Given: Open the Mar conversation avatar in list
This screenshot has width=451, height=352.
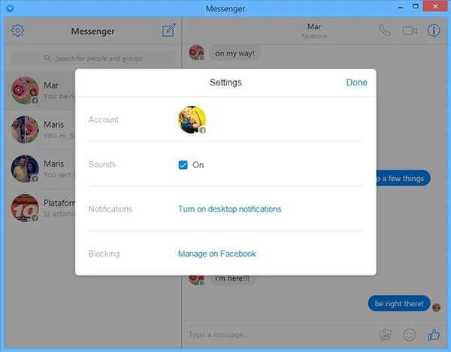Looking at the screenshot, I should point(25,90).
